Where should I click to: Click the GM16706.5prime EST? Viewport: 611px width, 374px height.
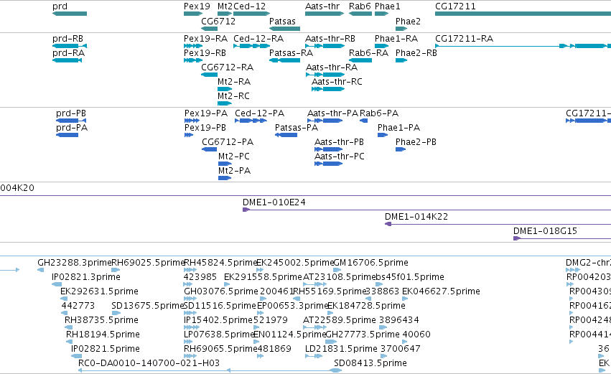click(337, 270)
